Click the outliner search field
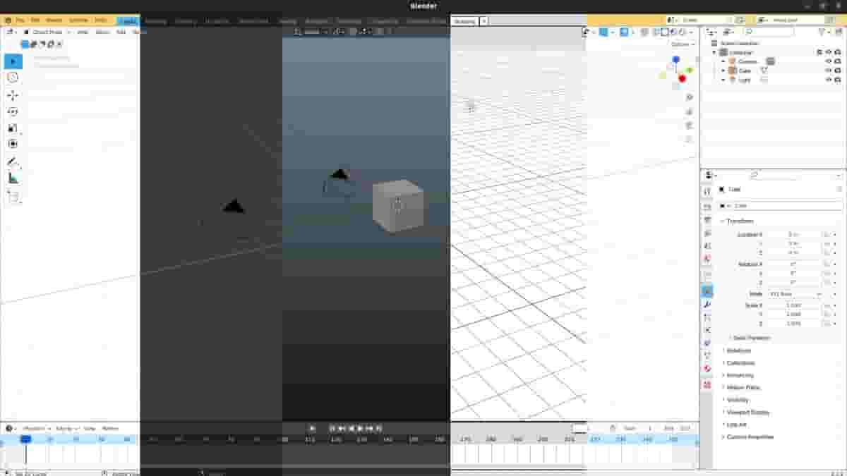 [769, 32]
